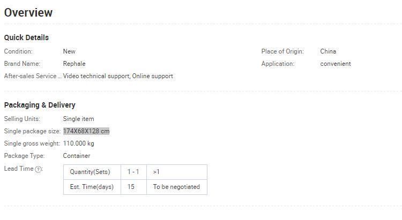Click the Packaging & Delivery section title

click(x=40, y=105)
